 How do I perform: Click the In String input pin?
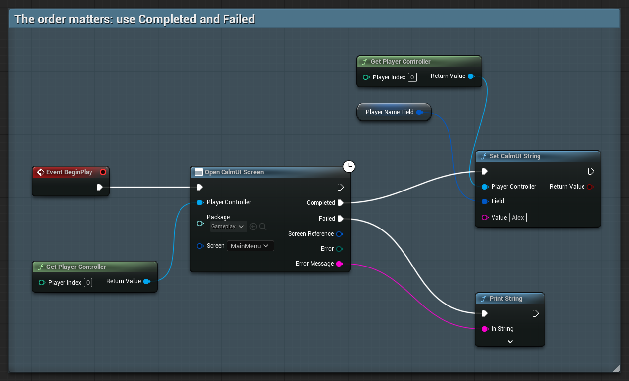[485, 329]
